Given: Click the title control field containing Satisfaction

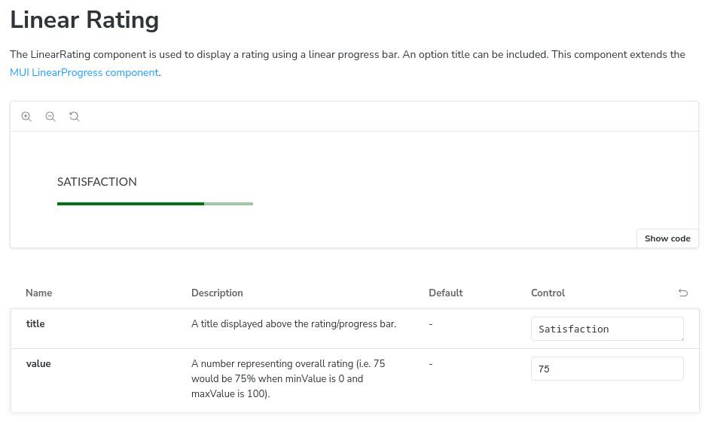Looking at the screenshot, I should click(607, 329).
